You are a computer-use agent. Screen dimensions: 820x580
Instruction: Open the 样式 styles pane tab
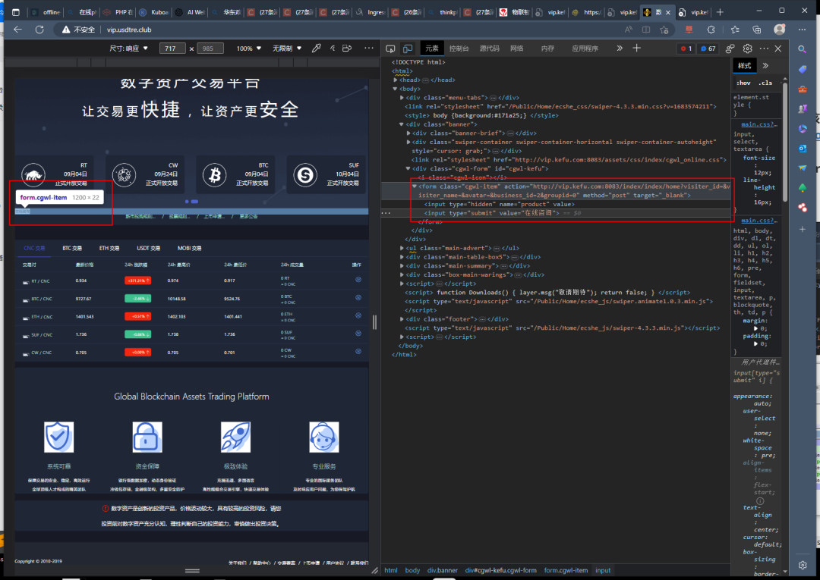[744, 66]
